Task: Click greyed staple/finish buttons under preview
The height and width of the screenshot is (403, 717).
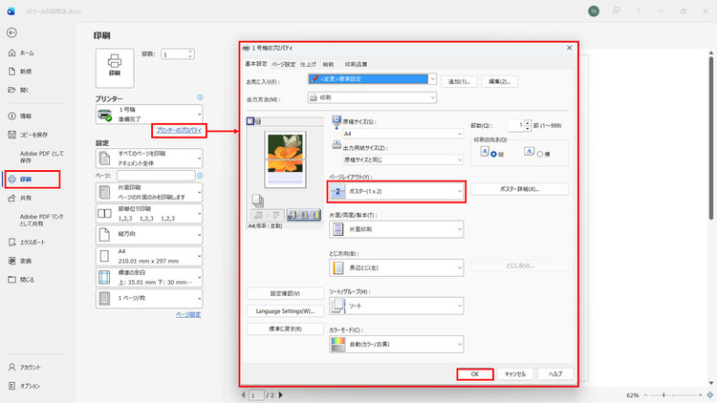Action: pyautogui.click(x=268, y=215)
